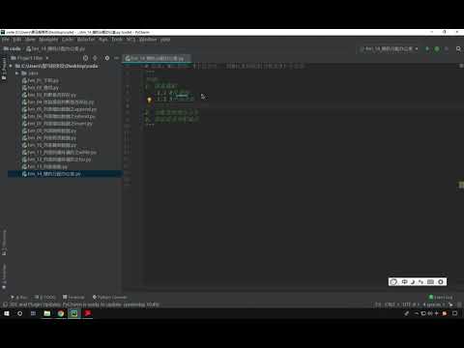464x348 pixels.
Task: Open Task View on the taskbar
Action: pos(33,313)
